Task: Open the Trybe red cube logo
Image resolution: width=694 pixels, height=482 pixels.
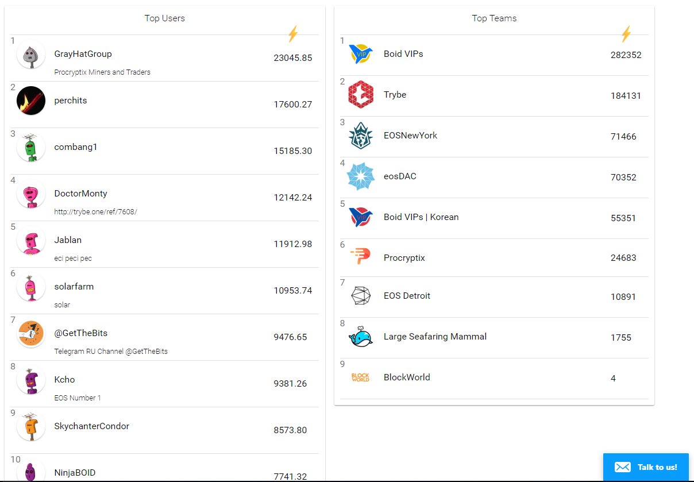Action: 361,95
